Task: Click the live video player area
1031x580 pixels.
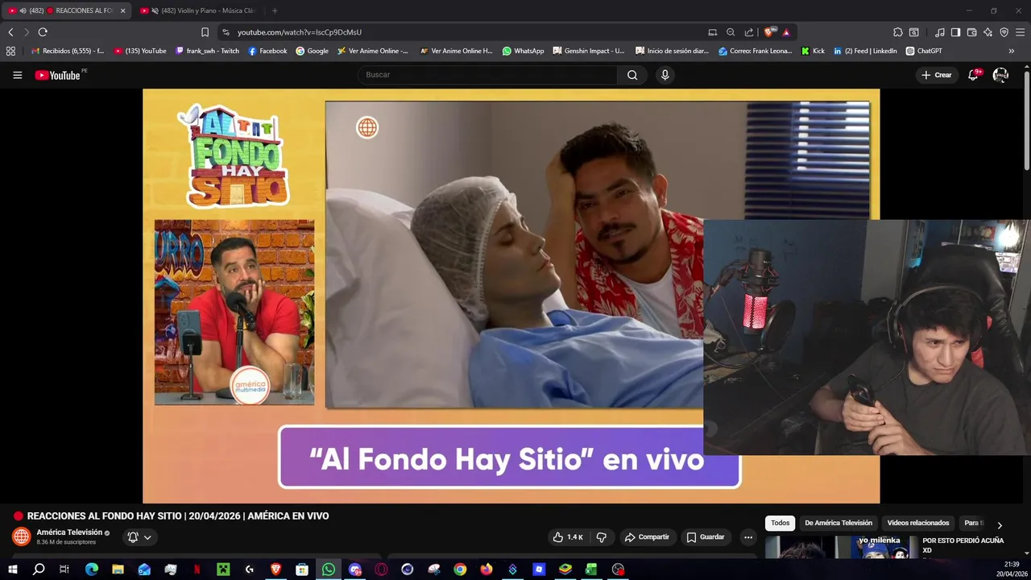Action: coord(511,296)
